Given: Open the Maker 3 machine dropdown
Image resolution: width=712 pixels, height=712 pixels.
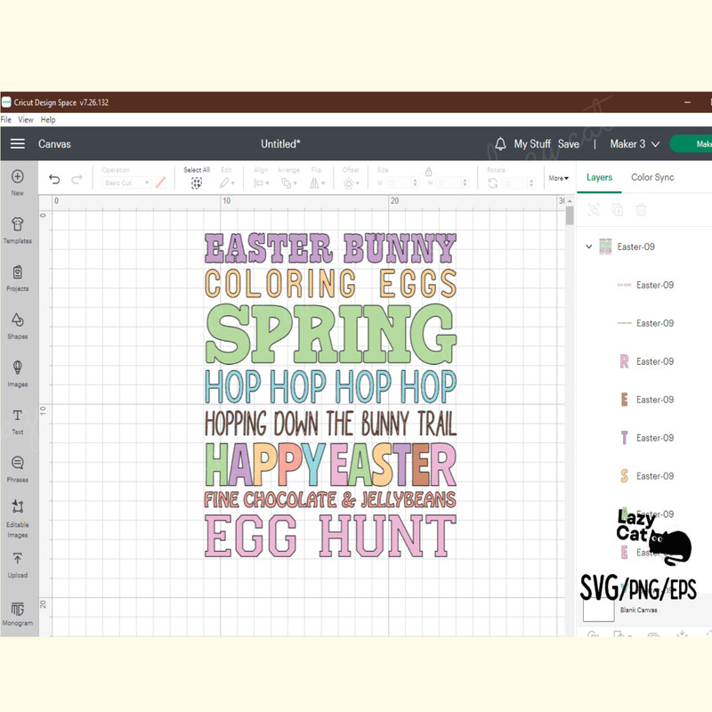Looking at the screenshot, I should pyautogui.click(x=634, y=143).
